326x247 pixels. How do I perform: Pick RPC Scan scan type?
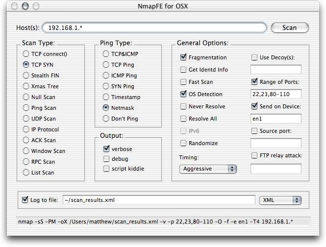[x=26, y=162]
